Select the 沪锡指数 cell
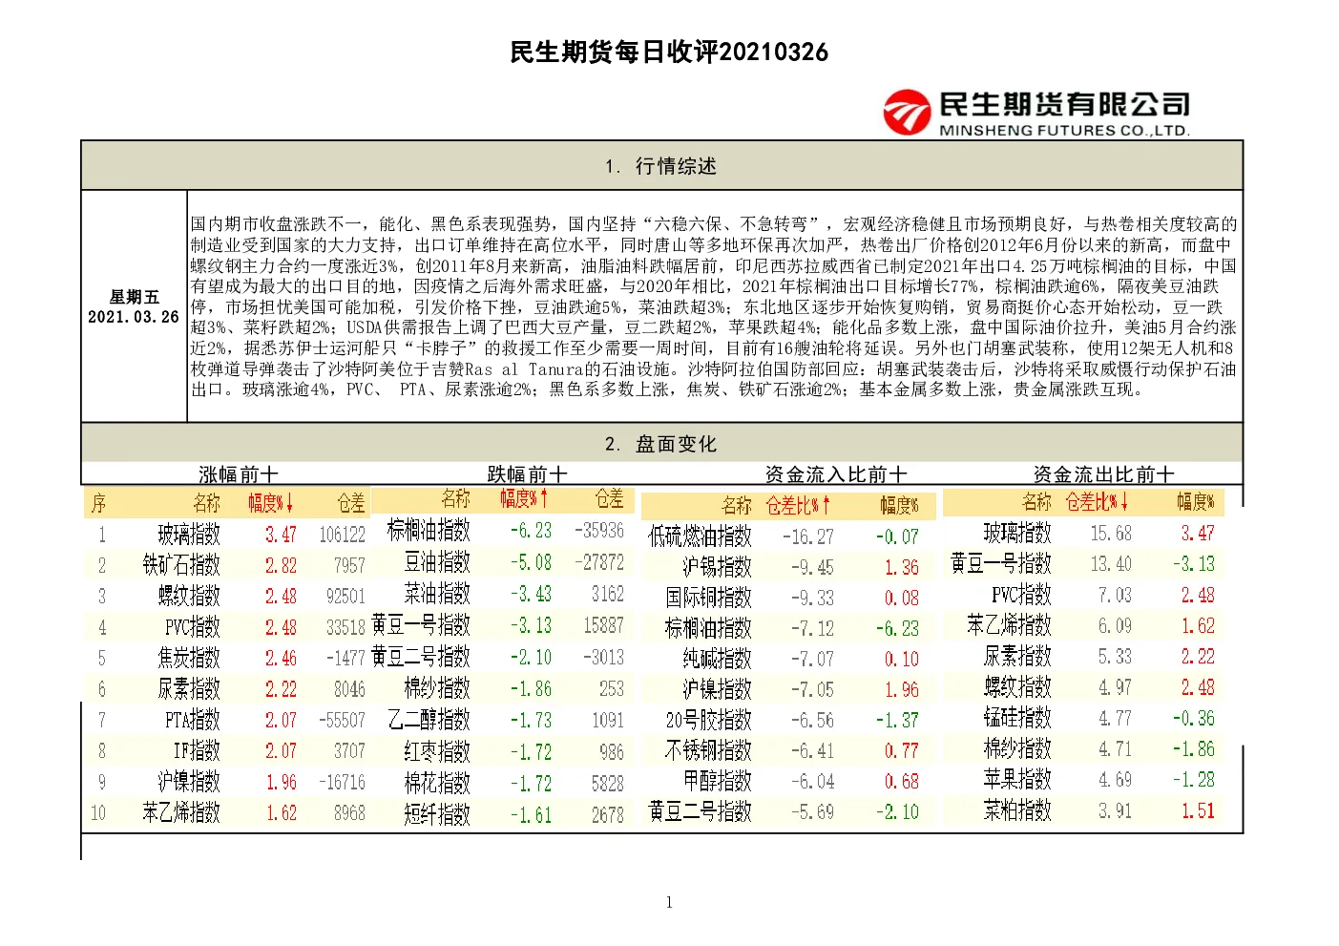 click(x=717, y=567)
